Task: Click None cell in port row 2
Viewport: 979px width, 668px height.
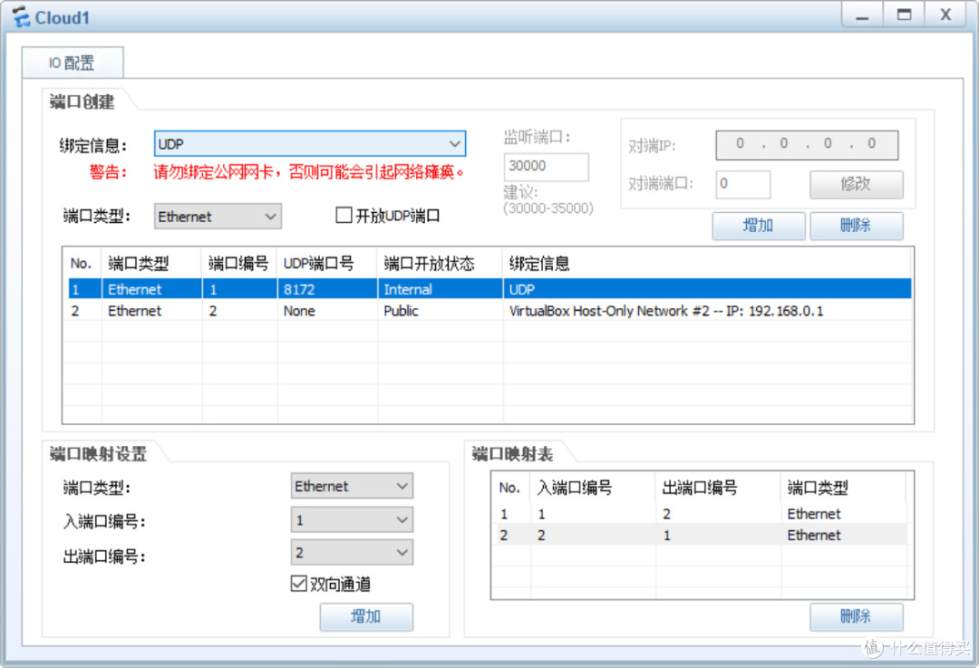Action: (327, 311)
